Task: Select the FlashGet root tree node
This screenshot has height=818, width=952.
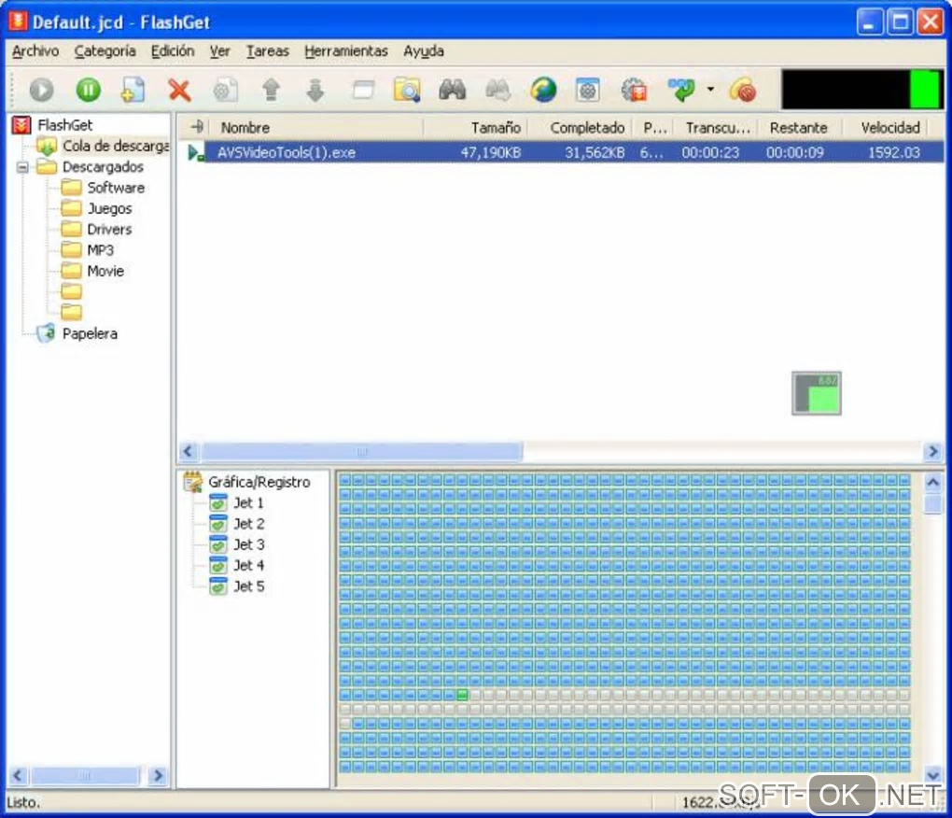Action: click(64, 125)
